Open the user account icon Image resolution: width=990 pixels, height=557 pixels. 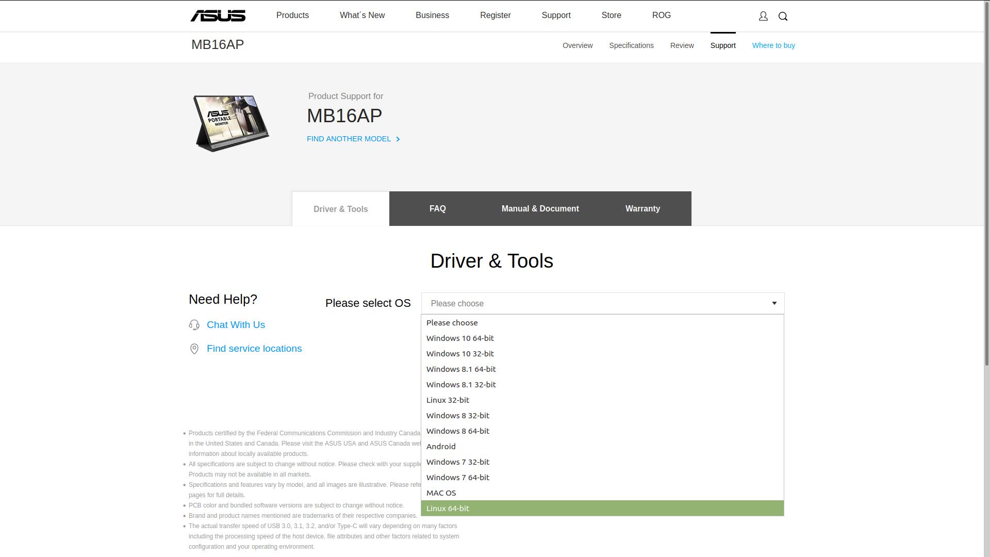[763, 17]
